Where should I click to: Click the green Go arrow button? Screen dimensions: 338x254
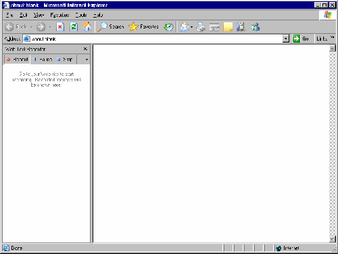296,39
